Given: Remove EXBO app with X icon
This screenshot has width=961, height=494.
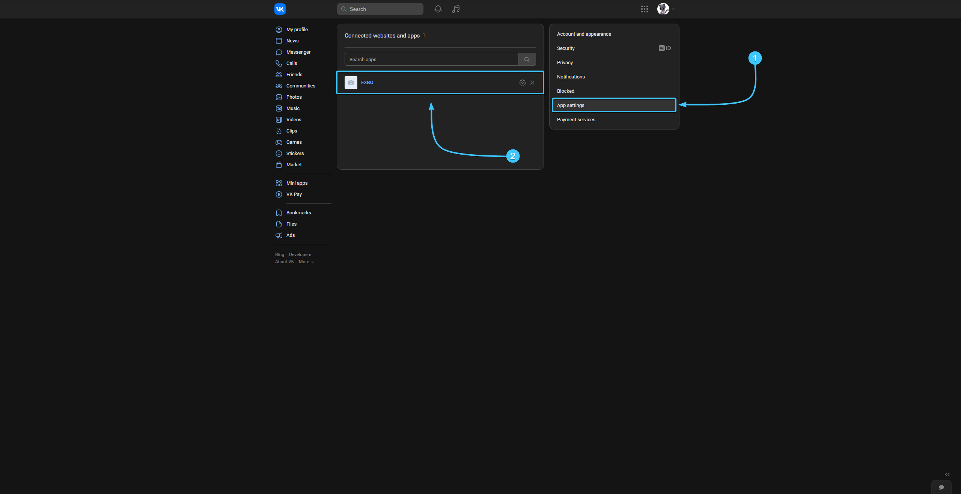Looking at the screenshot, I should click(x=532, y=83).
